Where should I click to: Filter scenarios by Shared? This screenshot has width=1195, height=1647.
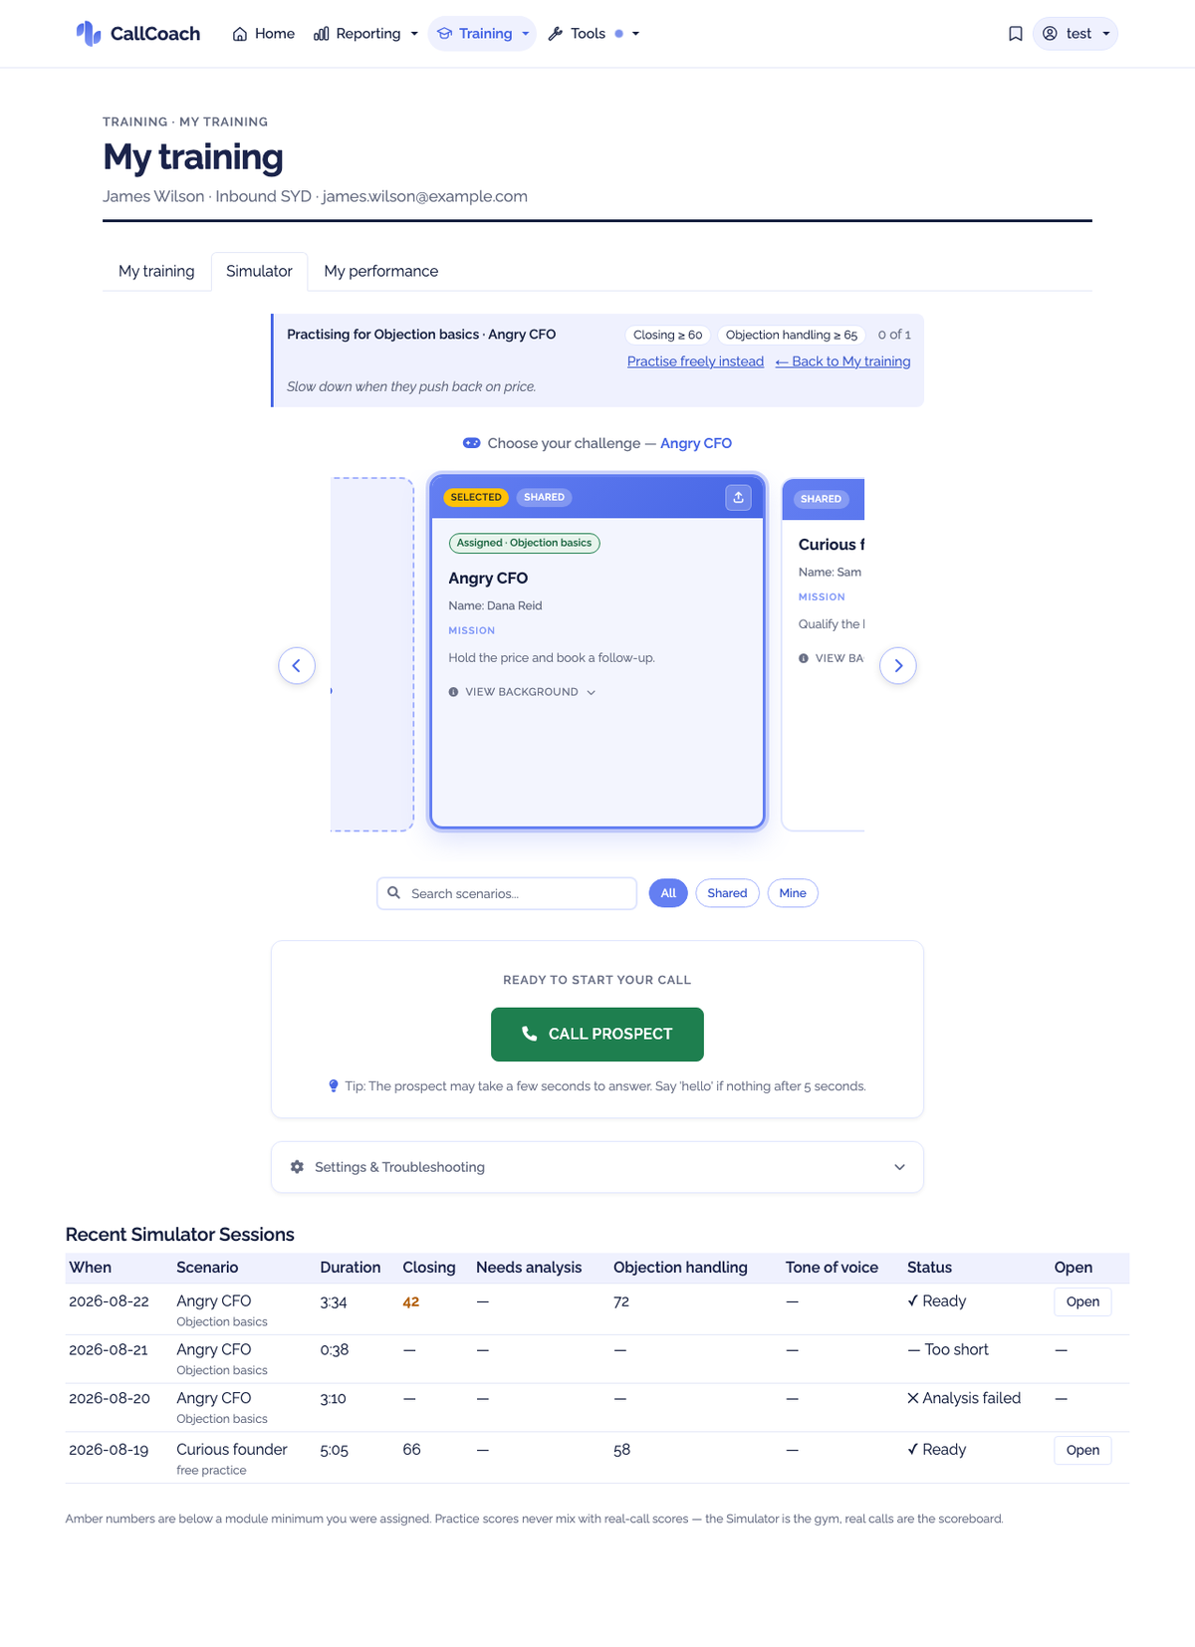[727, 893]
